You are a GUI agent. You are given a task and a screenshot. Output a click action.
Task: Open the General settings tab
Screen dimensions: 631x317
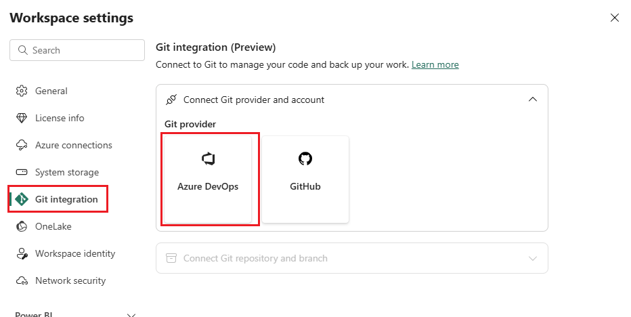51,91
